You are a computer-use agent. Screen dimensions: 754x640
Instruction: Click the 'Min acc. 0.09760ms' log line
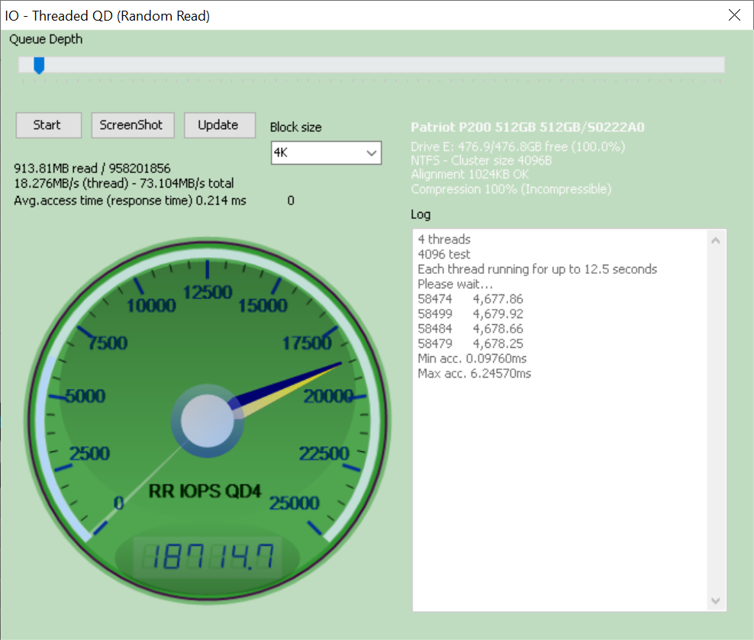click(472, 359)
